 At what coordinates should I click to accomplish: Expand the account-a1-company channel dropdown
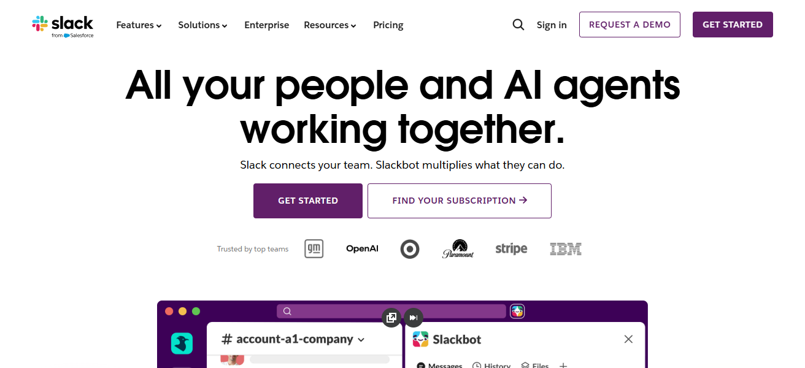[x=361, y=339]
